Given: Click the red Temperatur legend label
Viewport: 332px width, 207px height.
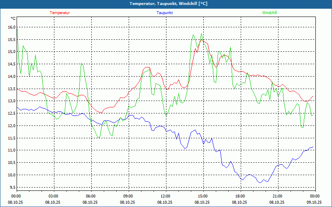Looking at the screenshot, I should 60,12.
